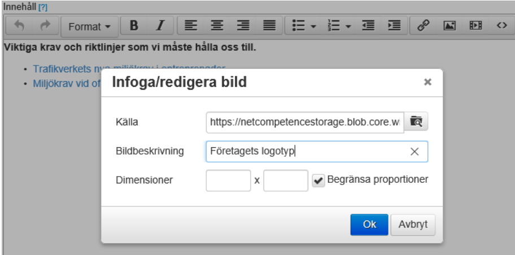The width and height of the screenshot is (515, 255).
Task: Uncheck Begränsa proportioner checkbox
Action: [319, 181]
